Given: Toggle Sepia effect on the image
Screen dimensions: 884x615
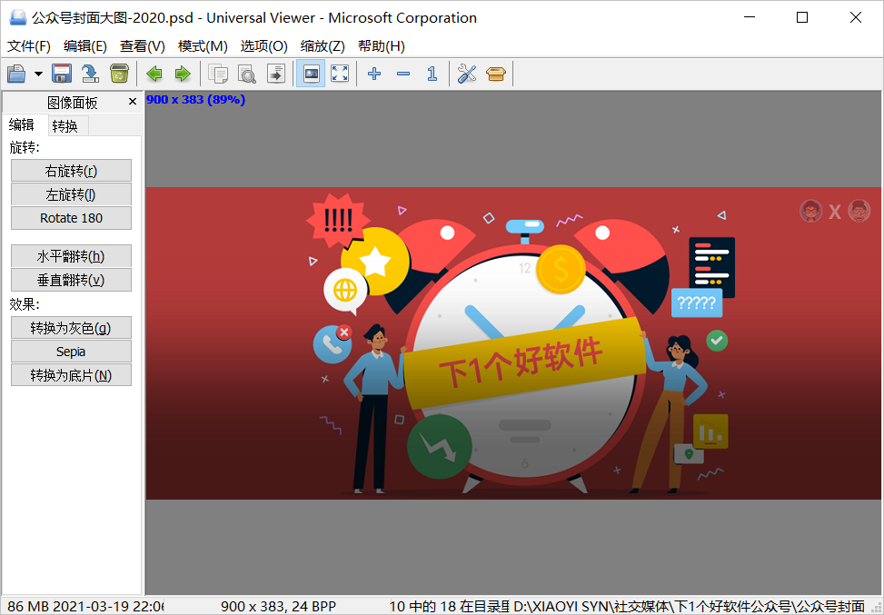Looking at the screenshot, I should pyautogui.click(x=70, y=351).
